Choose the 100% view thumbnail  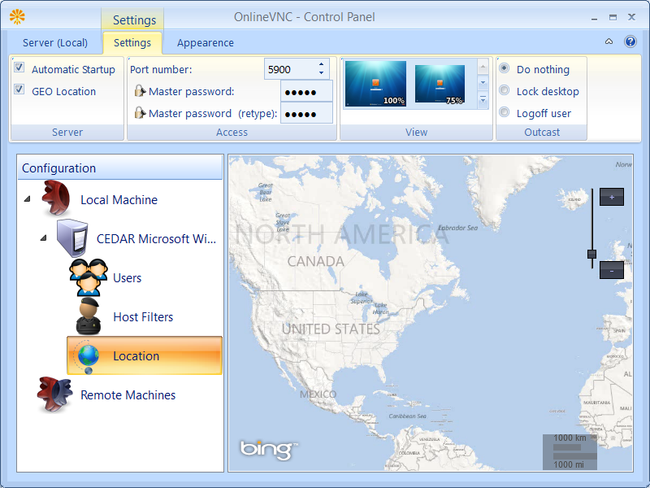click(x=375, y=84)
